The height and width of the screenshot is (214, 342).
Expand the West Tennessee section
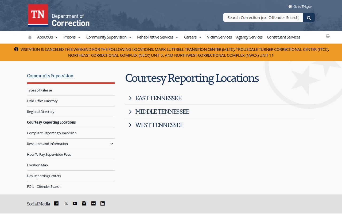click(x=220, y=125)
